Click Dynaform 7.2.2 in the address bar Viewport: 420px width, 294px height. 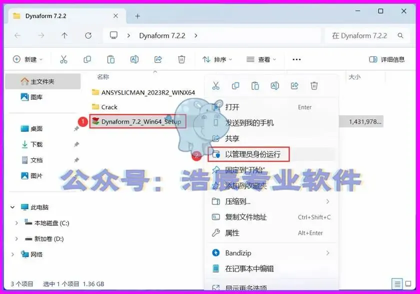[x=162, y=35]
